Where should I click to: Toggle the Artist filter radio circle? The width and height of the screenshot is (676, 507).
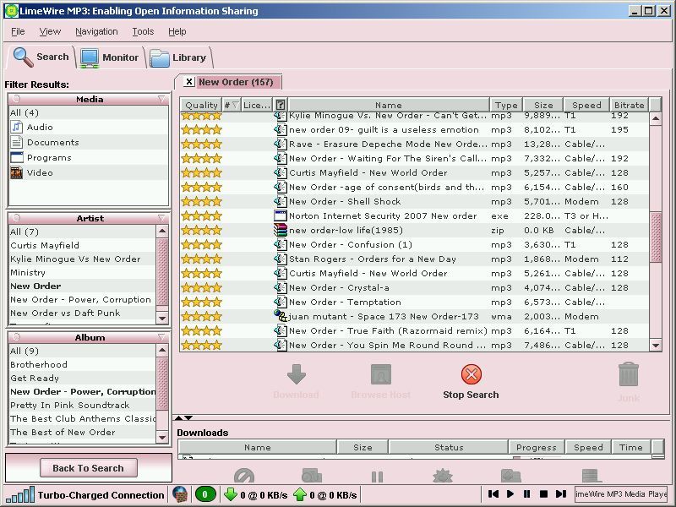pyautogui.click(x=17, y=218)
